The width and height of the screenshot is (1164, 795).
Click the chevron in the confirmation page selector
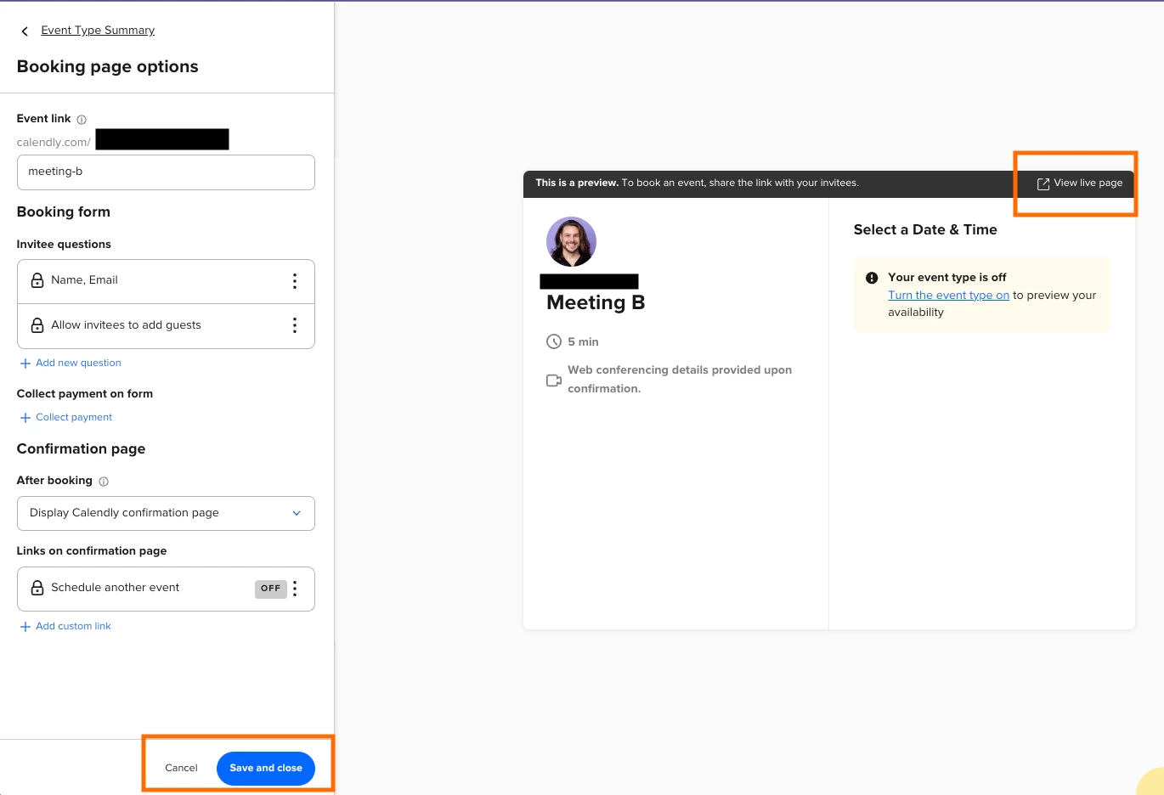pos(297,513)
